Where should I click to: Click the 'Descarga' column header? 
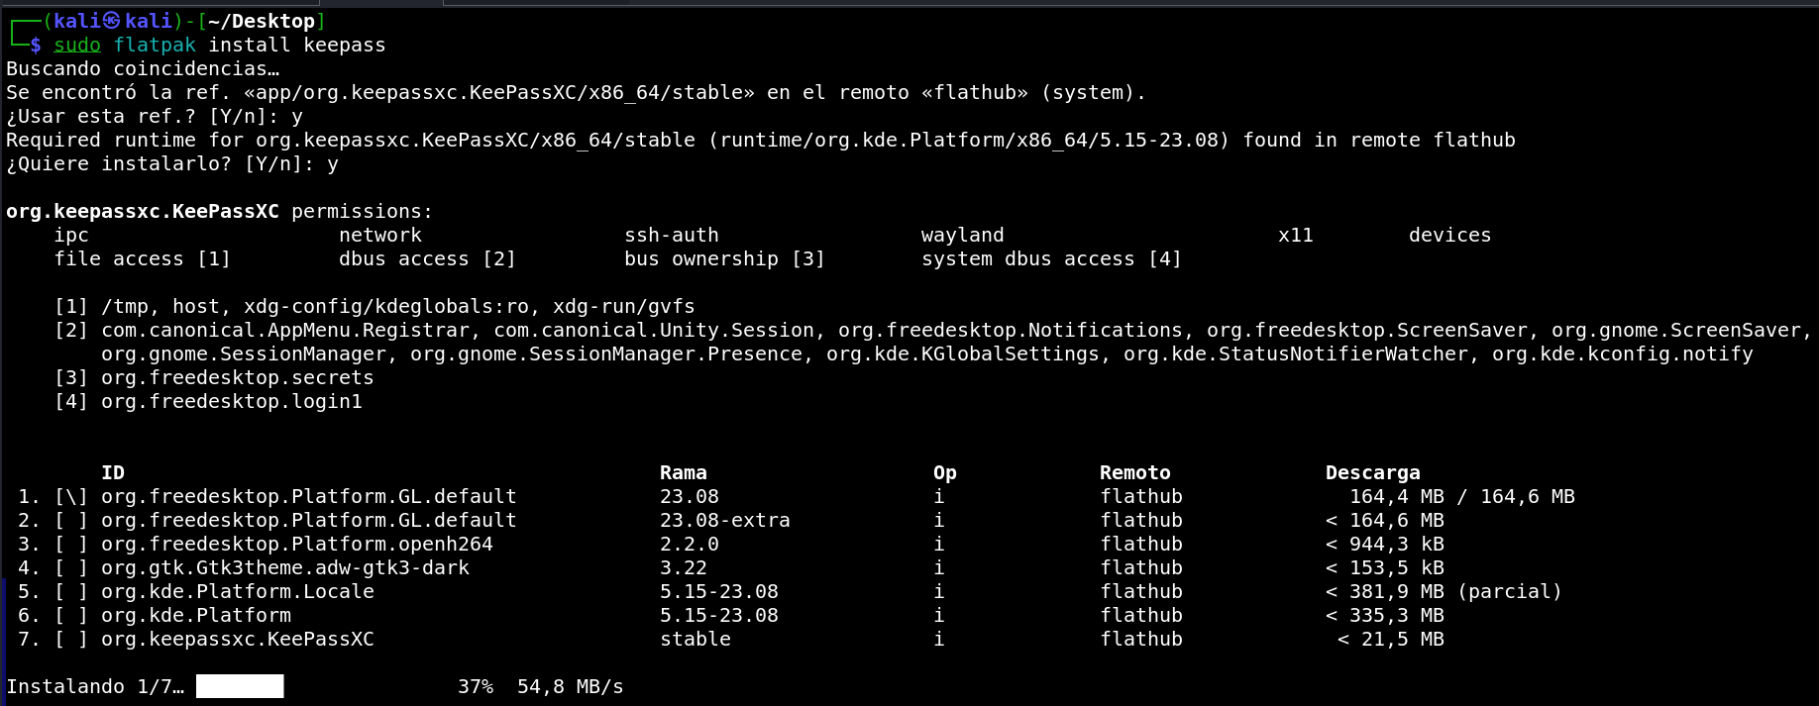1373,472
